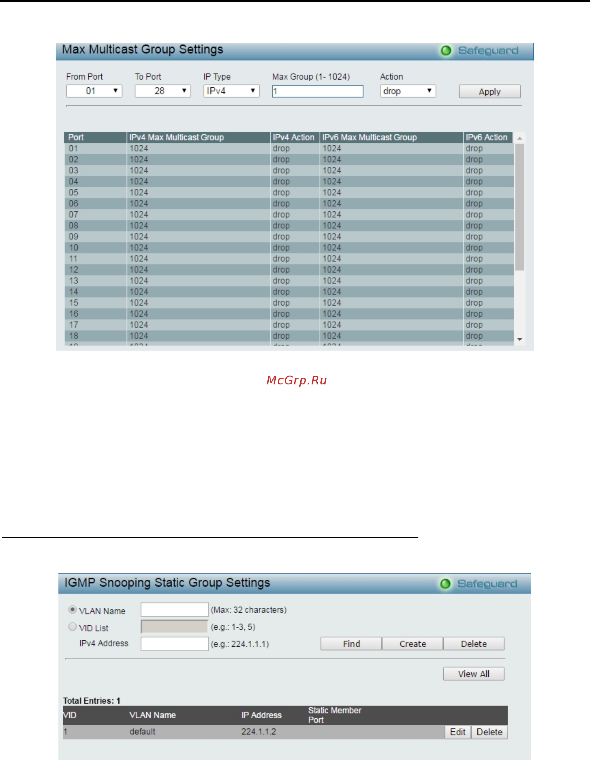Click the IPv6 Action column header

point(488,137)
